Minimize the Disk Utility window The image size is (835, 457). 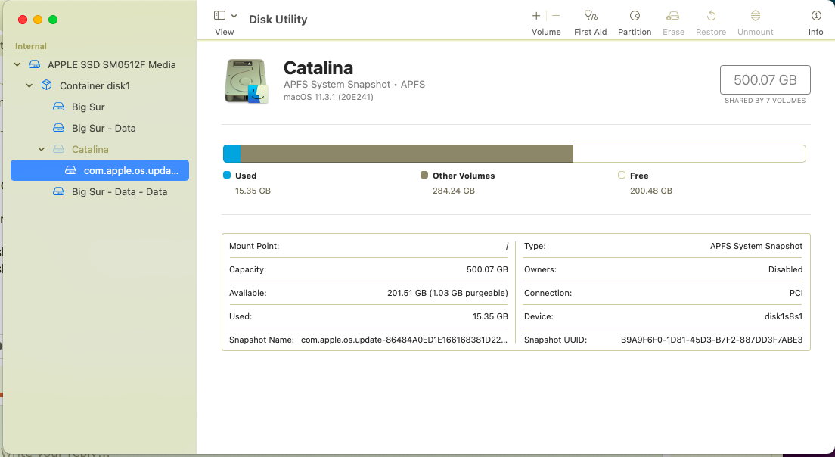38,20
